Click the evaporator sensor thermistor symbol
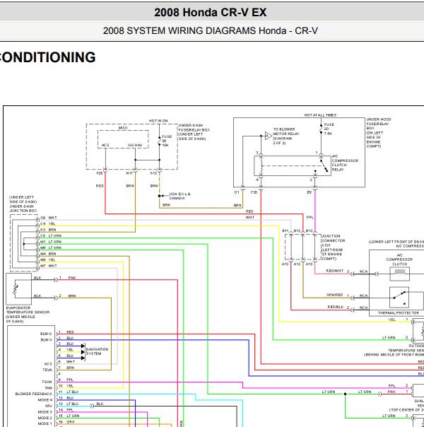424x427 pixels. point(16,289)
